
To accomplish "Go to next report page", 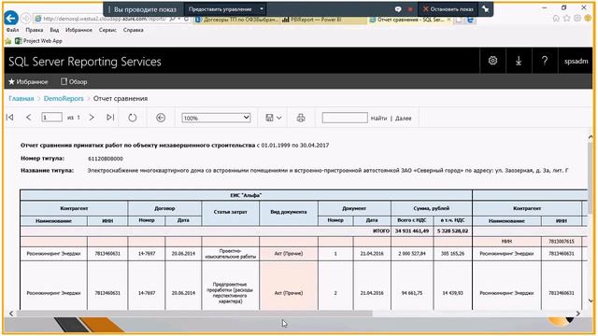I will (92, 118).
